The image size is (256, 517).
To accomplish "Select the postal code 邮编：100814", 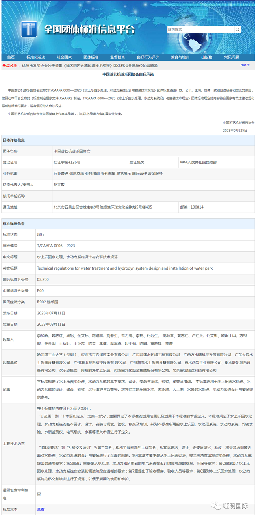I will point(192,207).
